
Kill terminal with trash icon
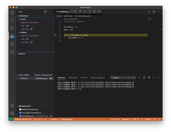click(149, 78)
